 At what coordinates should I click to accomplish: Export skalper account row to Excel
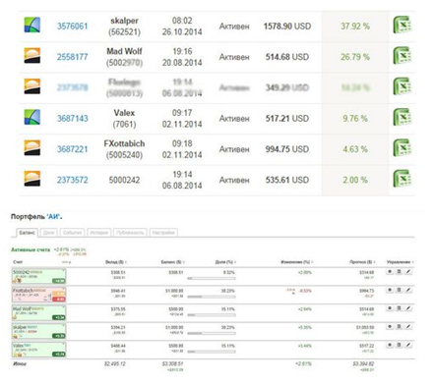tap(403, 25)
